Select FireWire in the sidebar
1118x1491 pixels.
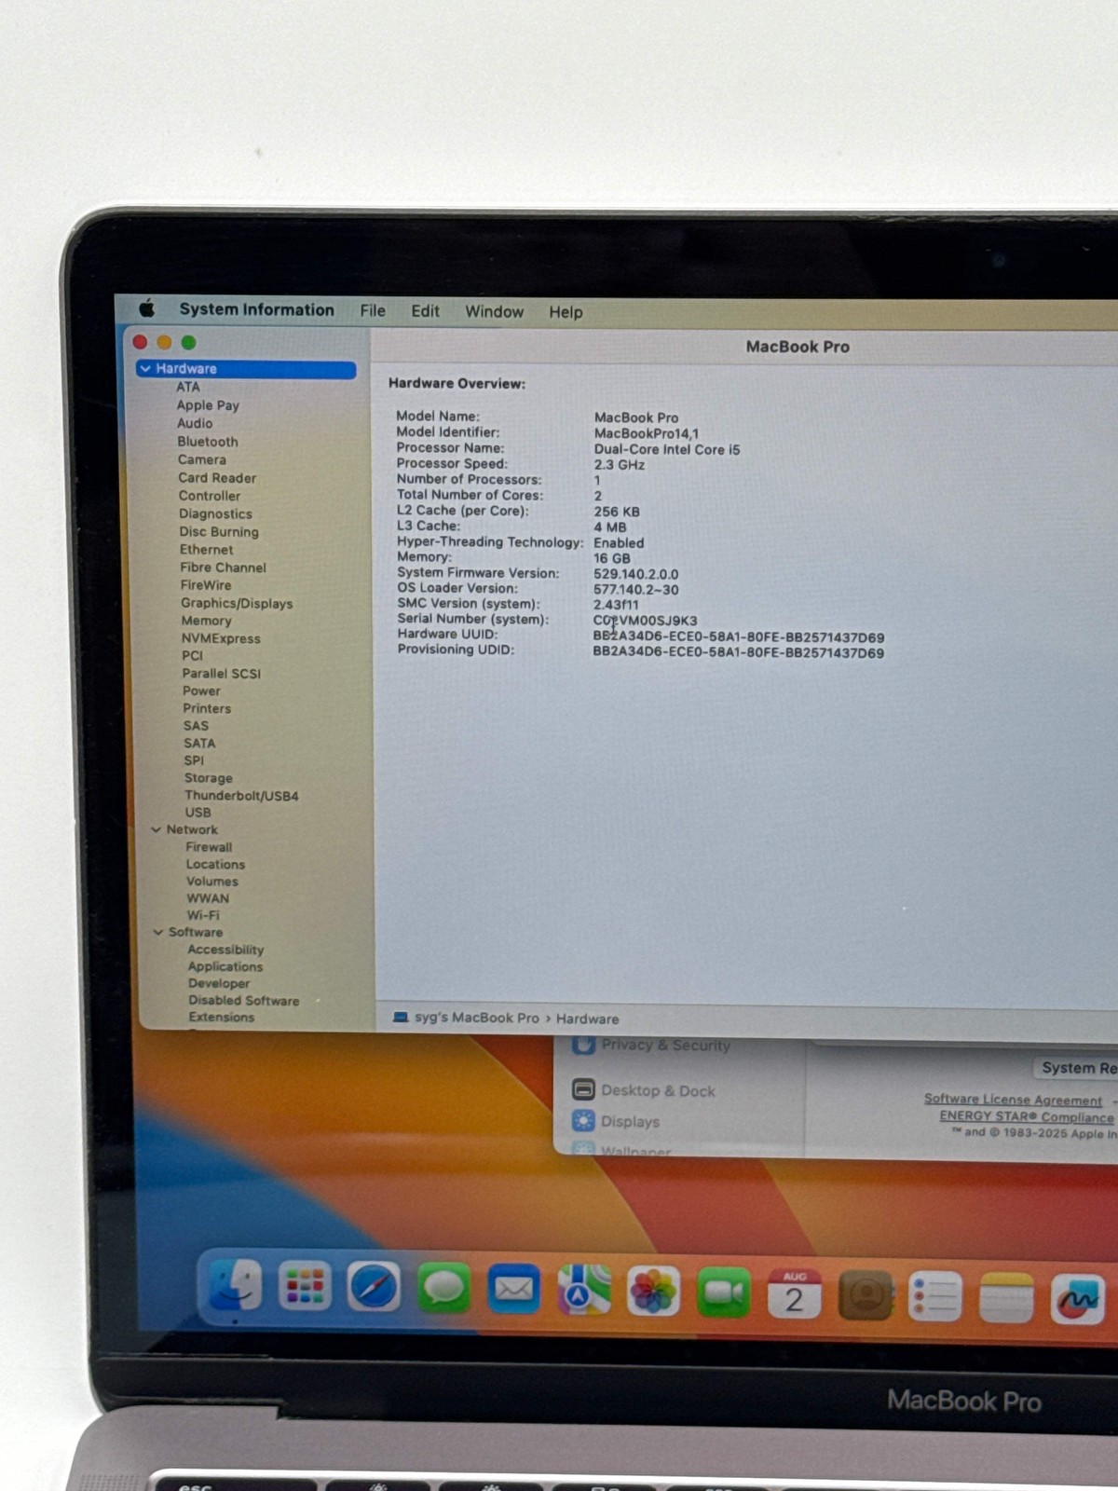[x=206, y=585]
